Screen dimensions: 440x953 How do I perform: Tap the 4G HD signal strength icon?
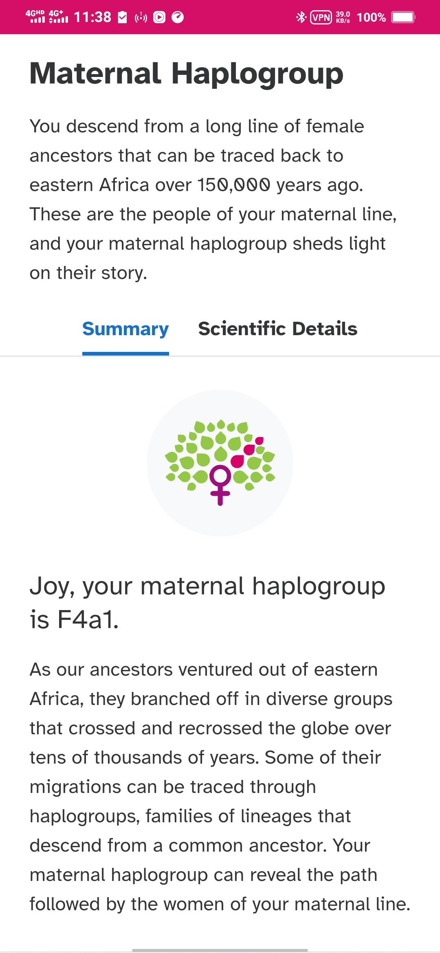(x=35, y=16)
